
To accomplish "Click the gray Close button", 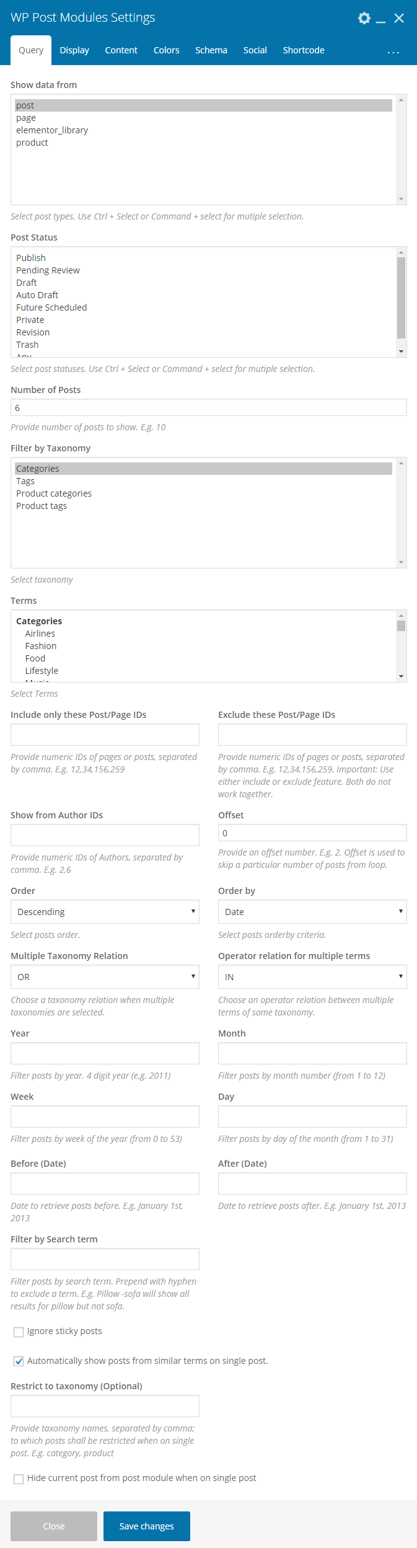I will 54,1526.
